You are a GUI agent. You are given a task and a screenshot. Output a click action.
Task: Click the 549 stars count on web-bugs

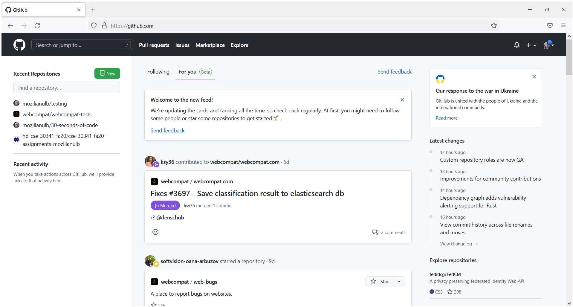tap(158, 305)
